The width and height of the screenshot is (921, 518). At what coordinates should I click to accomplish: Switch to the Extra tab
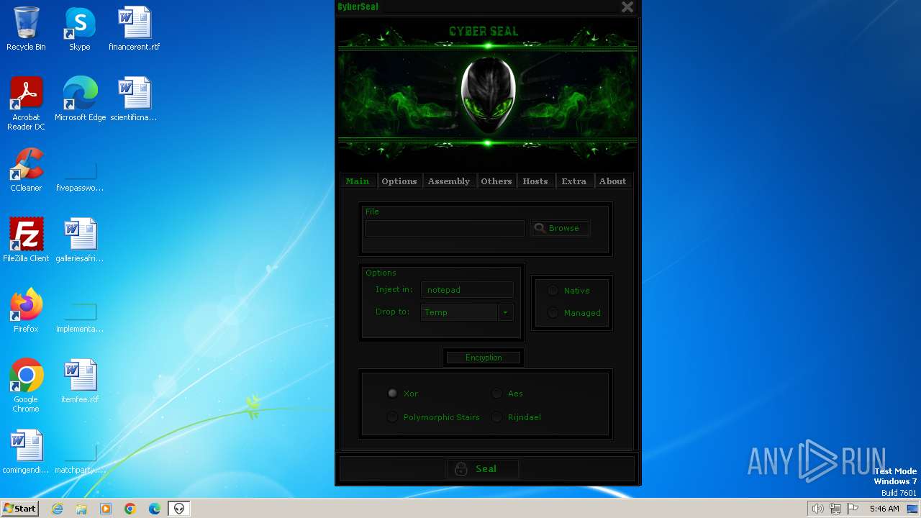[574, 181]
